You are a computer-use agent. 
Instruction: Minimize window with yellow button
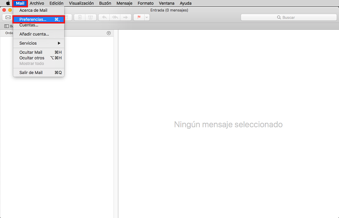pos(10,10)
